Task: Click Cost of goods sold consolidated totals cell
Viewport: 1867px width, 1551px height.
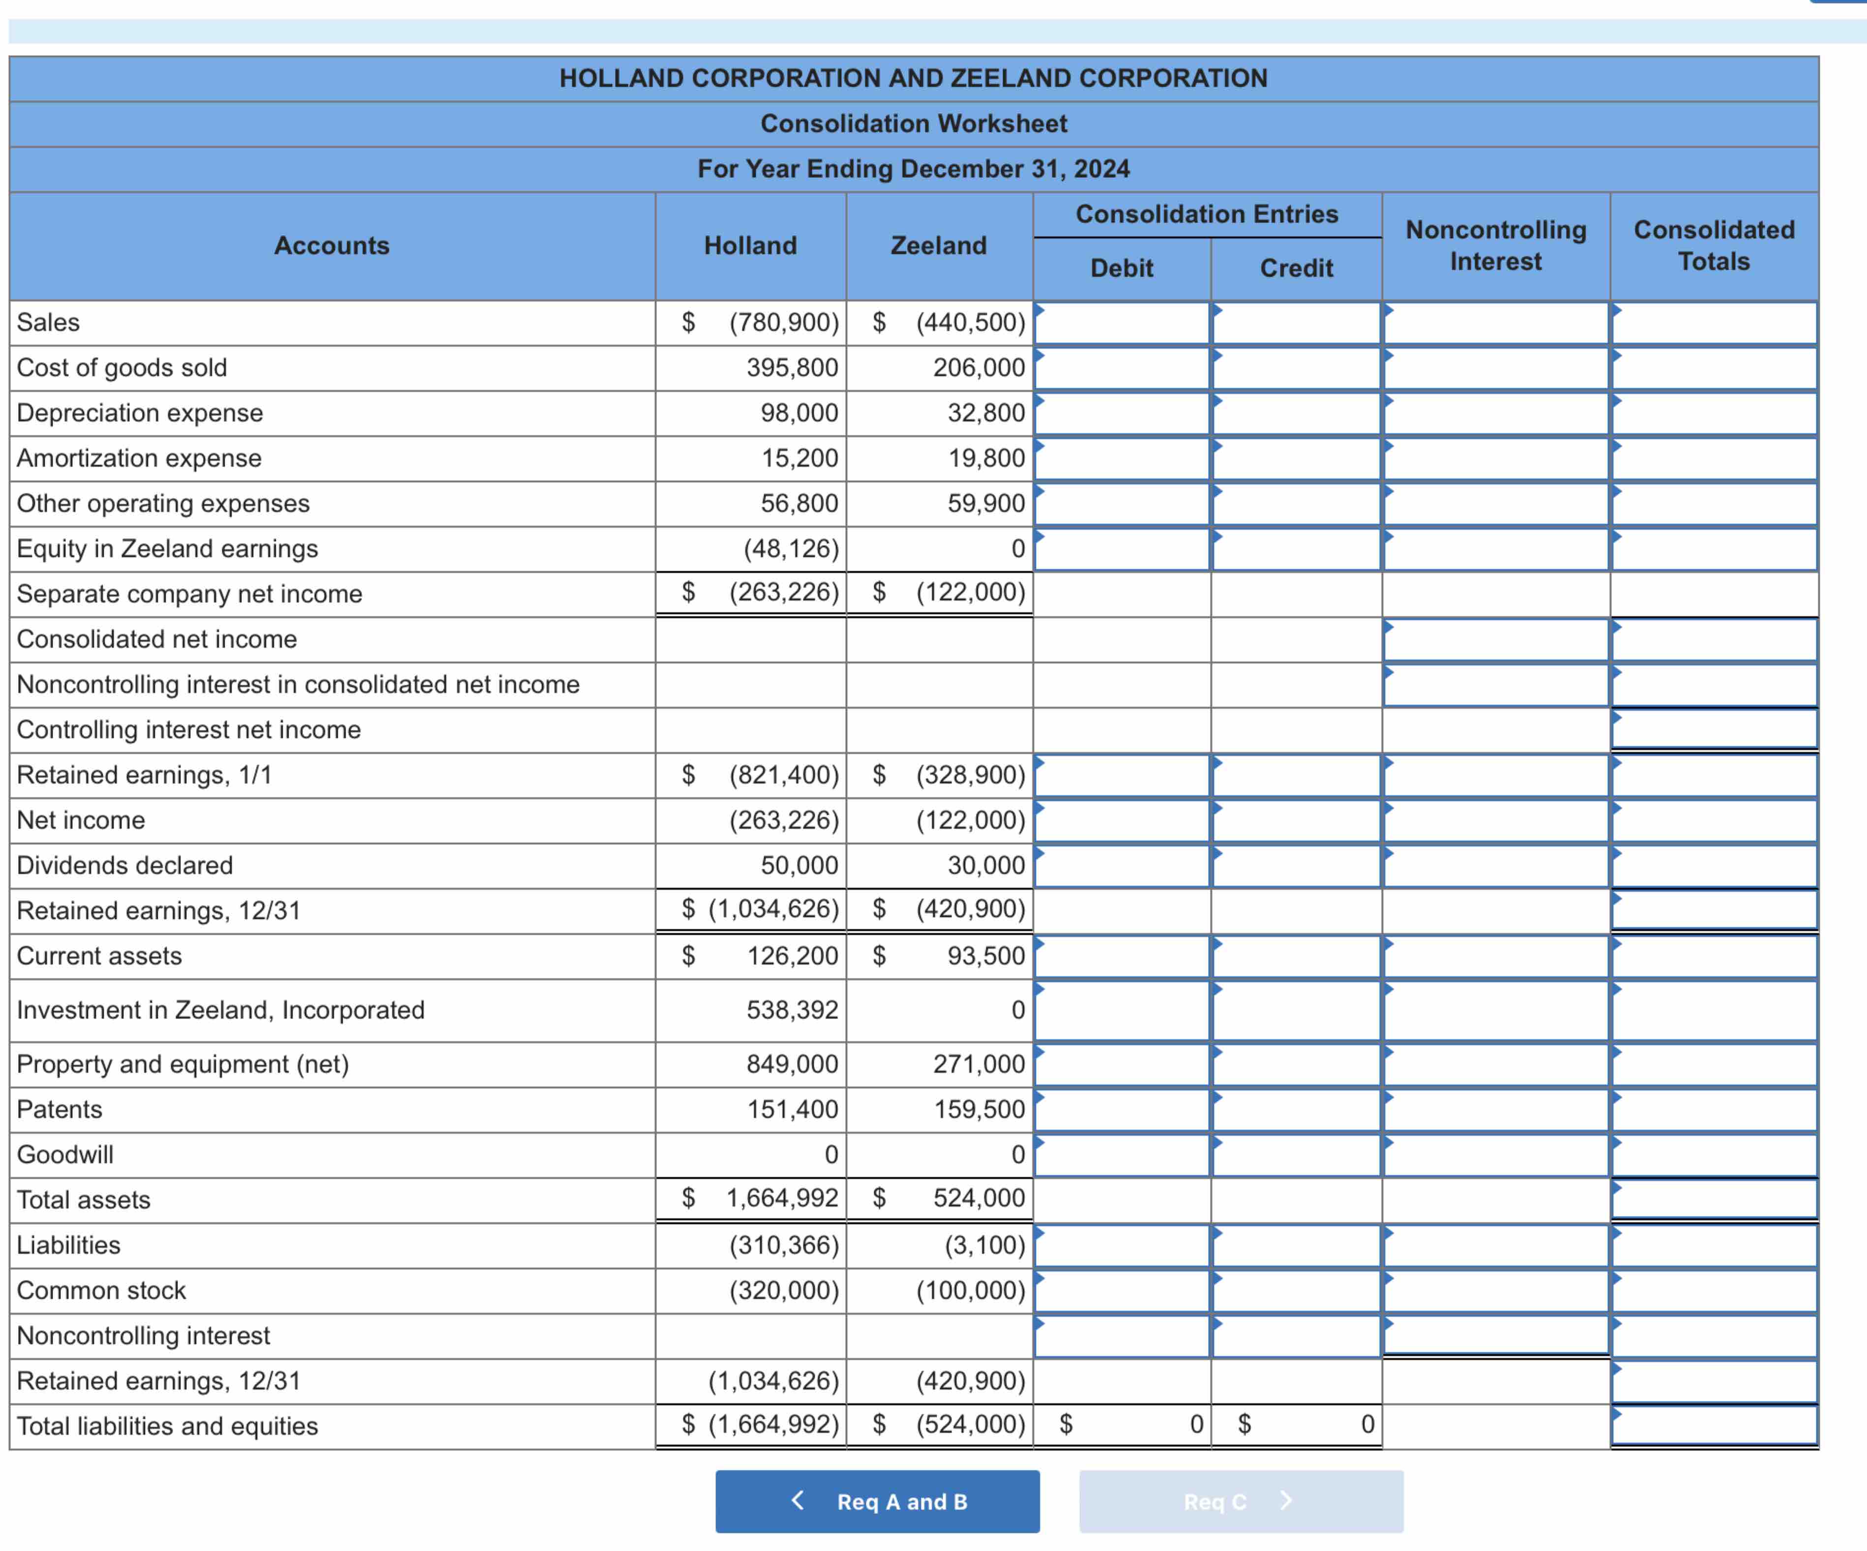Action: [x=1713, y=368]
